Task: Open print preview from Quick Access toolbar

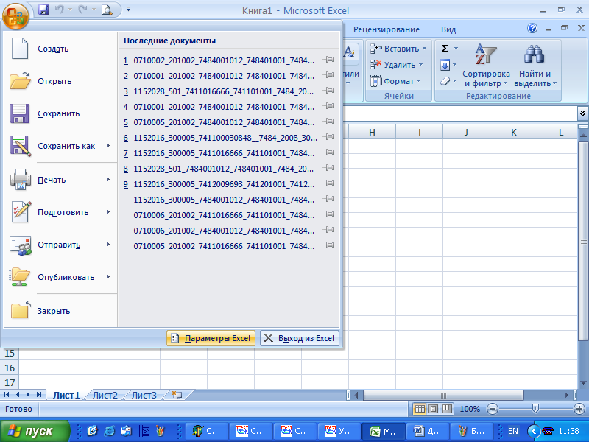Action: 107,10
